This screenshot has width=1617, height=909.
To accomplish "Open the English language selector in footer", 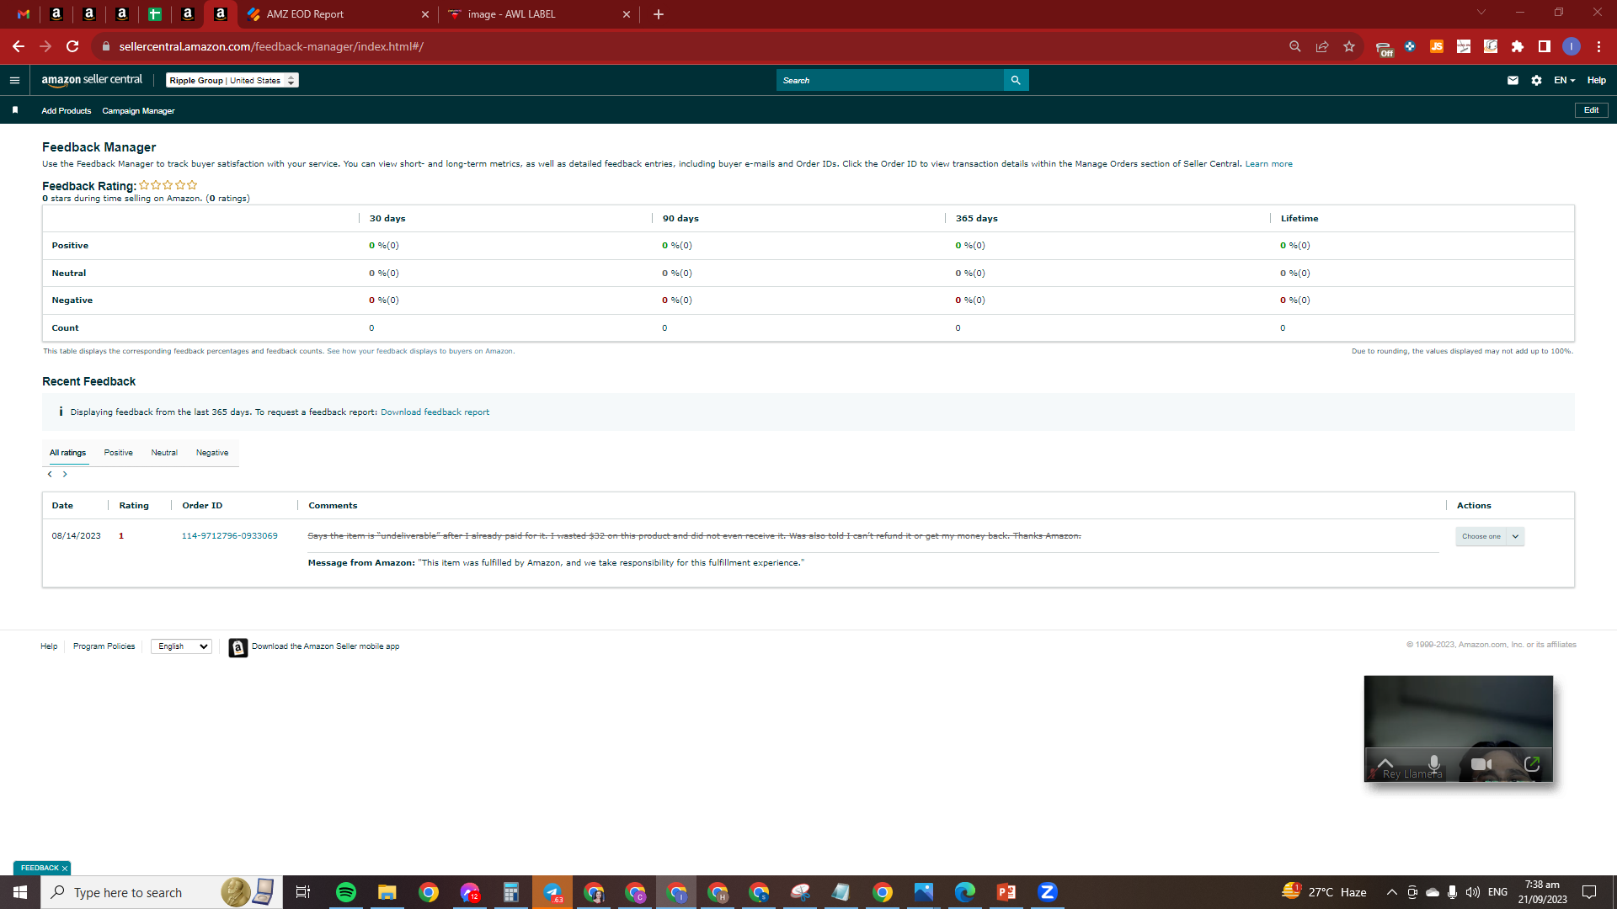I will point(181,646).
